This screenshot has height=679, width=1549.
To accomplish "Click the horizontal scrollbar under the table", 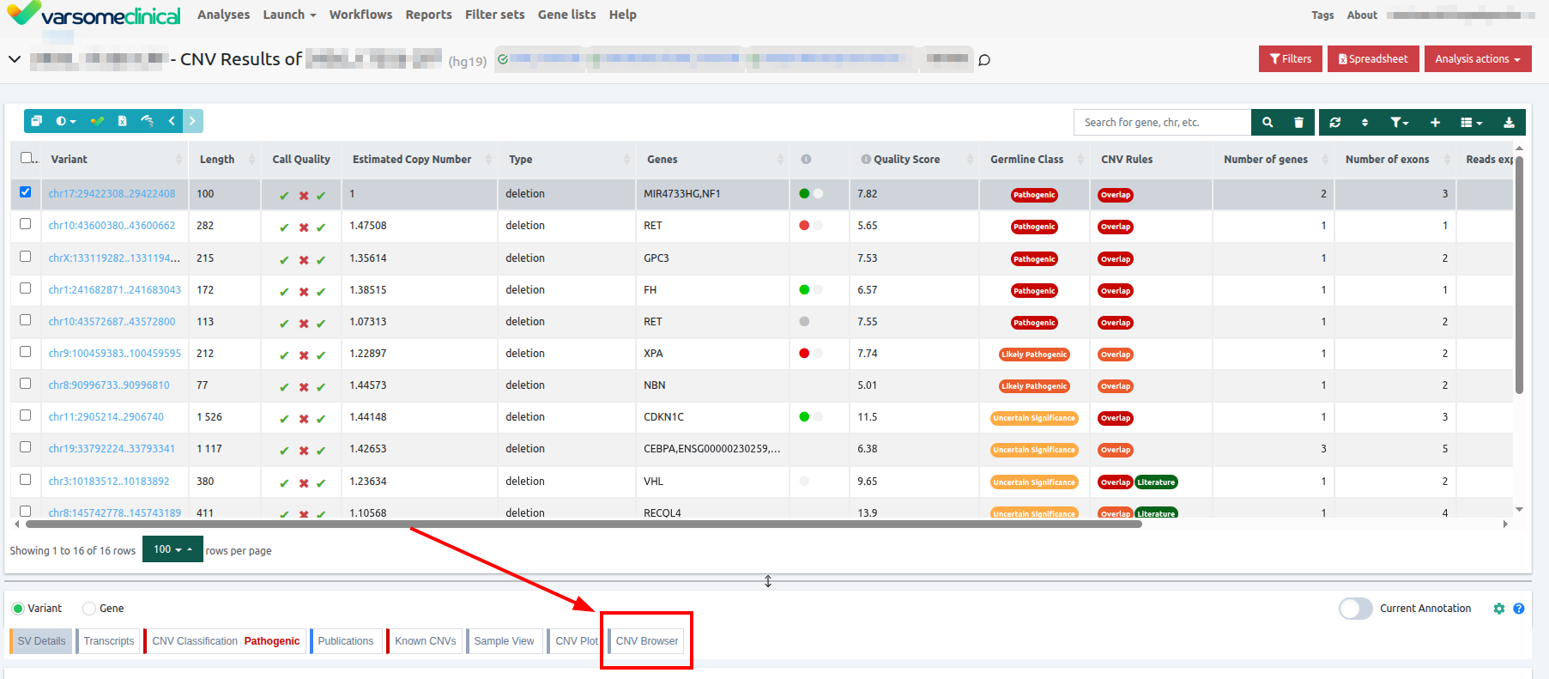I will point(584,524).
